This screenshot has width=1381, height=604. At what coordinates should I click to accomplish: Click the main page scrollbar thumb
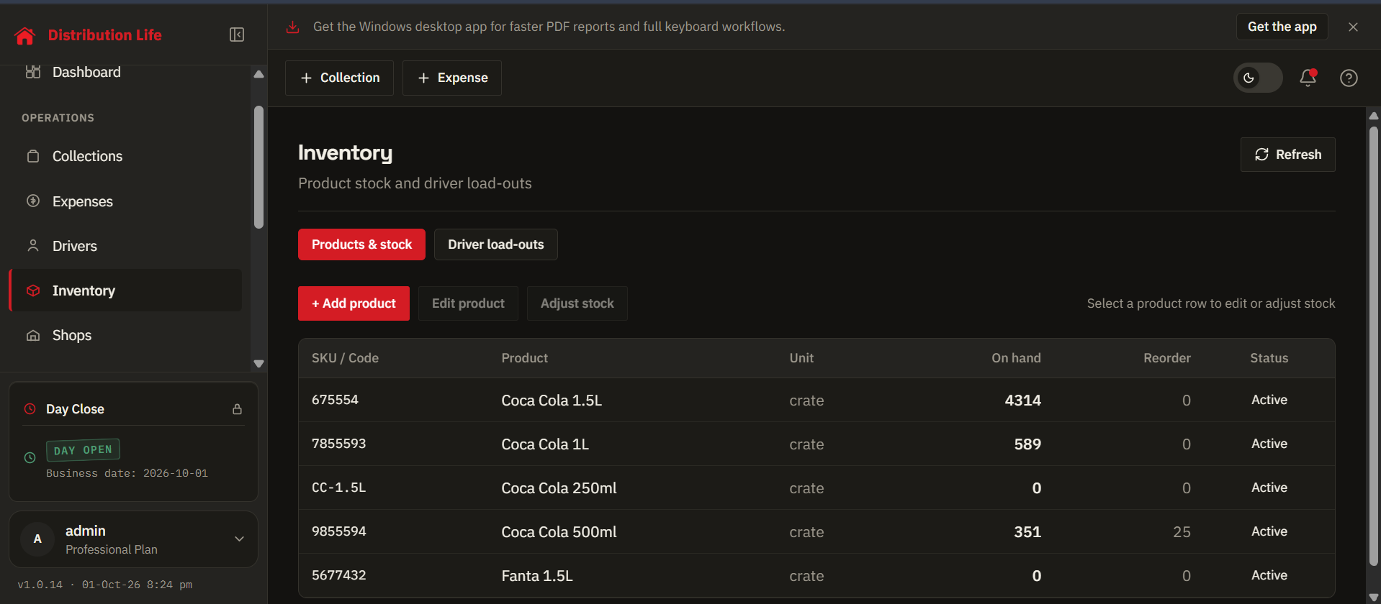pyautogui.click(x=1373, y=345)
